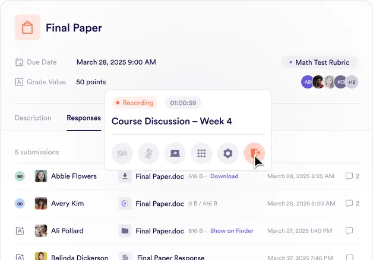The image size is (373, 260).
Task: Select the name Avery Kim
Action: (x=67, y=204)
